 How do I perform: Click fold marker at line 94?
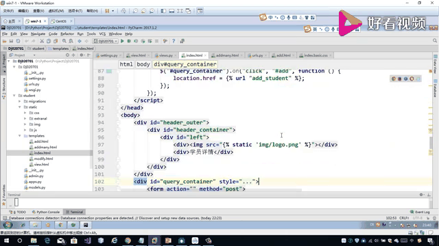118,122
